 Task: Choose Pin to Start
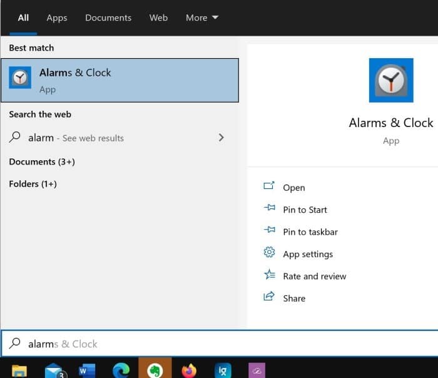click(305, 210)
